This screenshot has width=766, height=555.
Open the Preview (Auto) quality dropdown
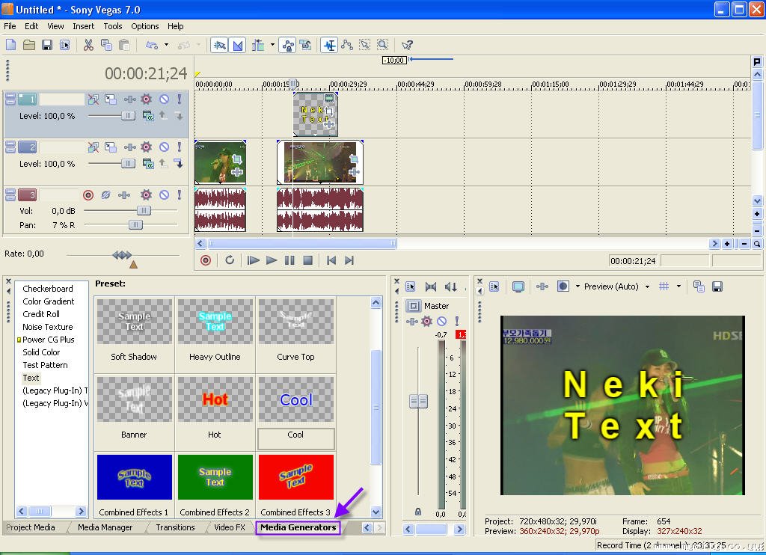[647, 286]
